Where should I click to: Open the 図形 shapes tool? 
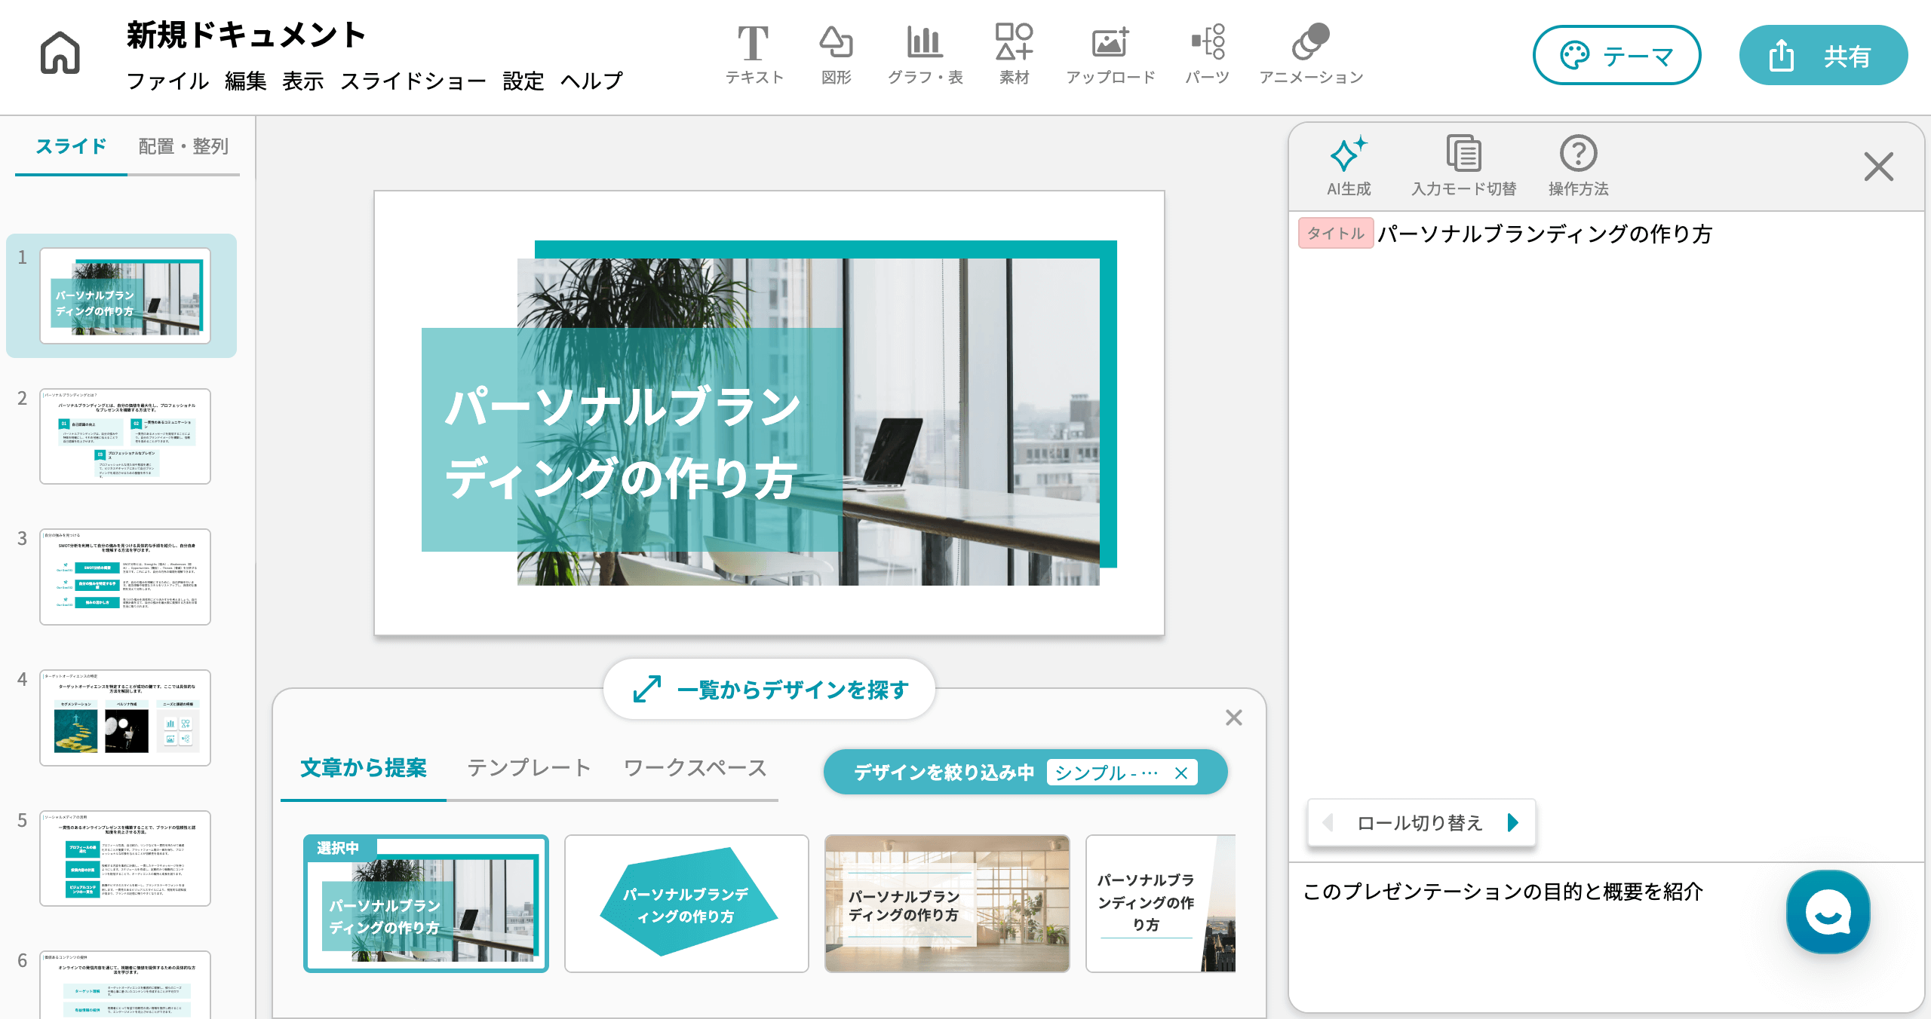[x=836, y=54]
